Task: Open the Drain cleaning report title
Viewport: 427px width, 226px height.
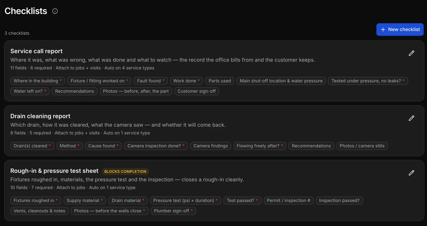Action: click(40, 116)
